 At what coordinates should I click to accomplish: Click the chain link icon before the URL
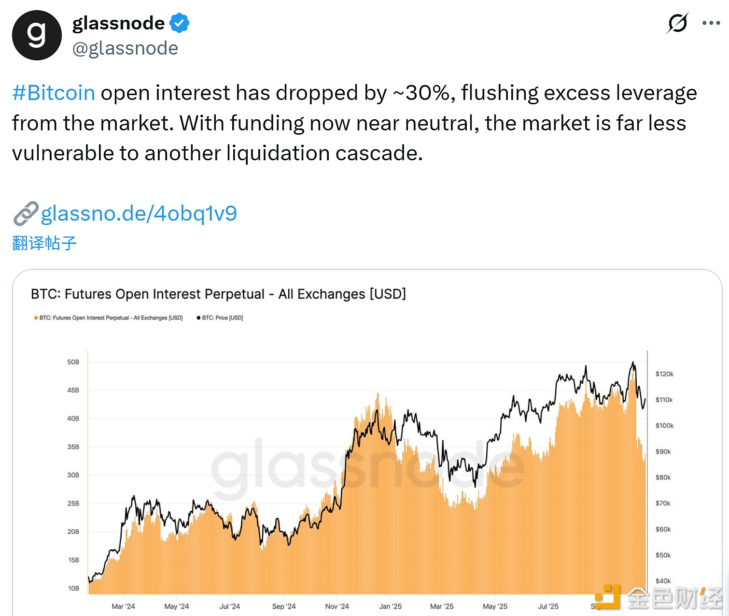pos(25,213)
